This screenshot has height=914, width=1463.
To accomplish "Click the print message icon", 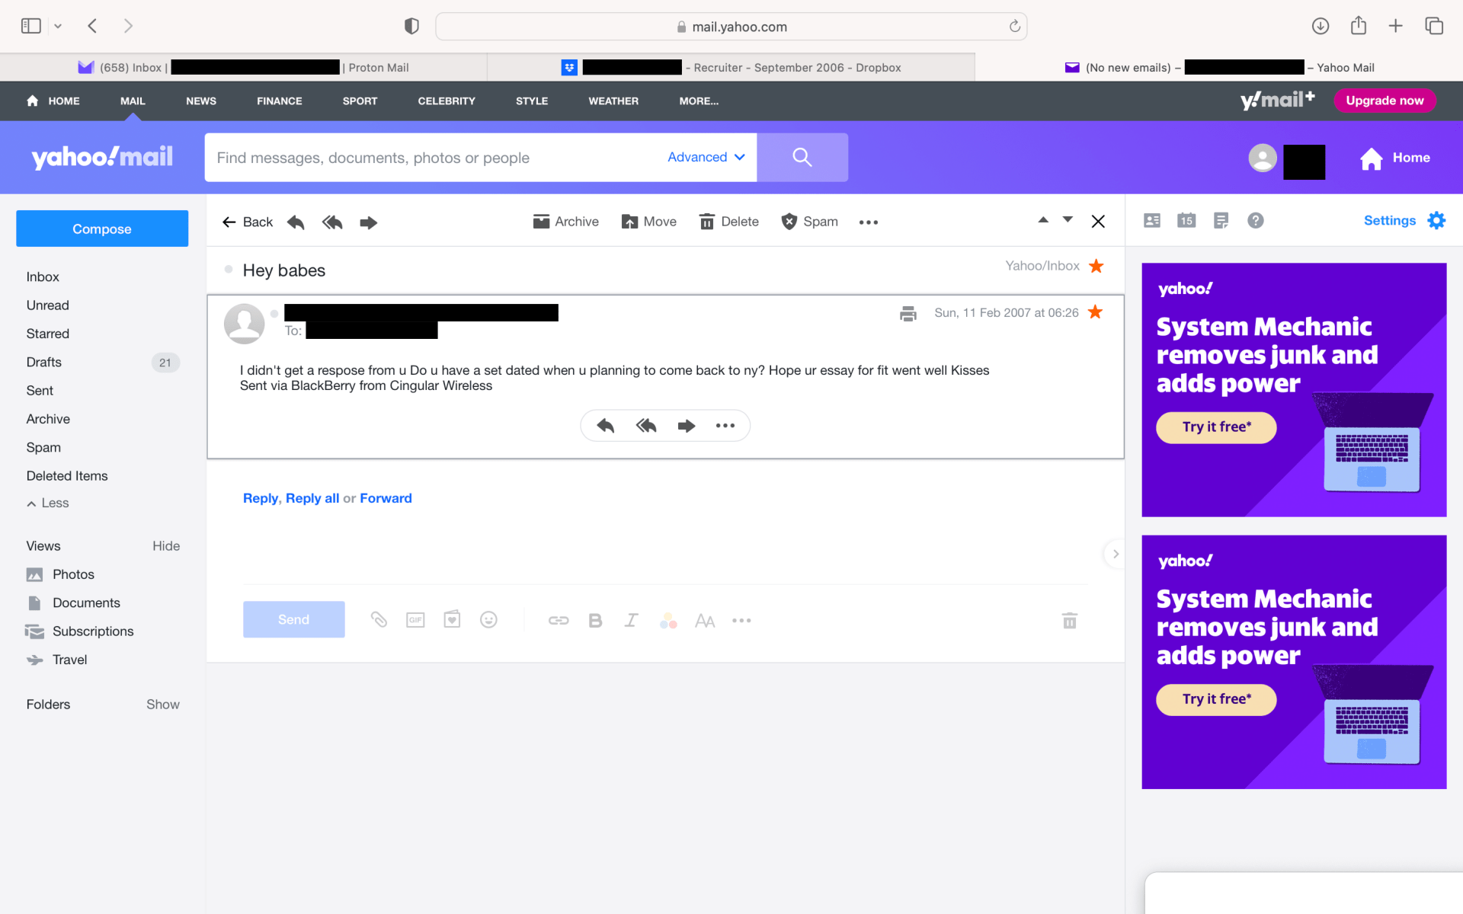I will click(x=908, y=313).
